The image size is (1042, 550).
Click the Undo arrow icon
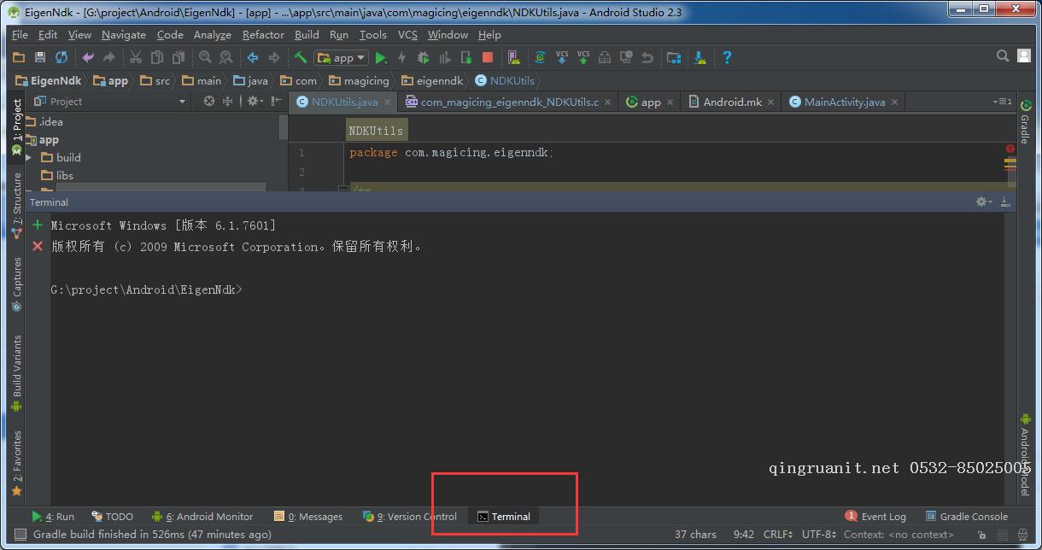point(88,57)
